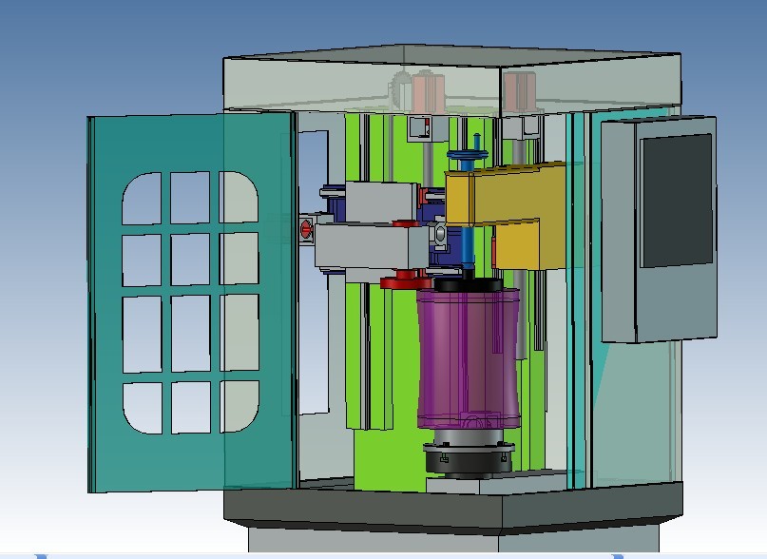Viewport: 767px width, 559px height.
Task: Select the small red round knob
Action: (306, 229)
